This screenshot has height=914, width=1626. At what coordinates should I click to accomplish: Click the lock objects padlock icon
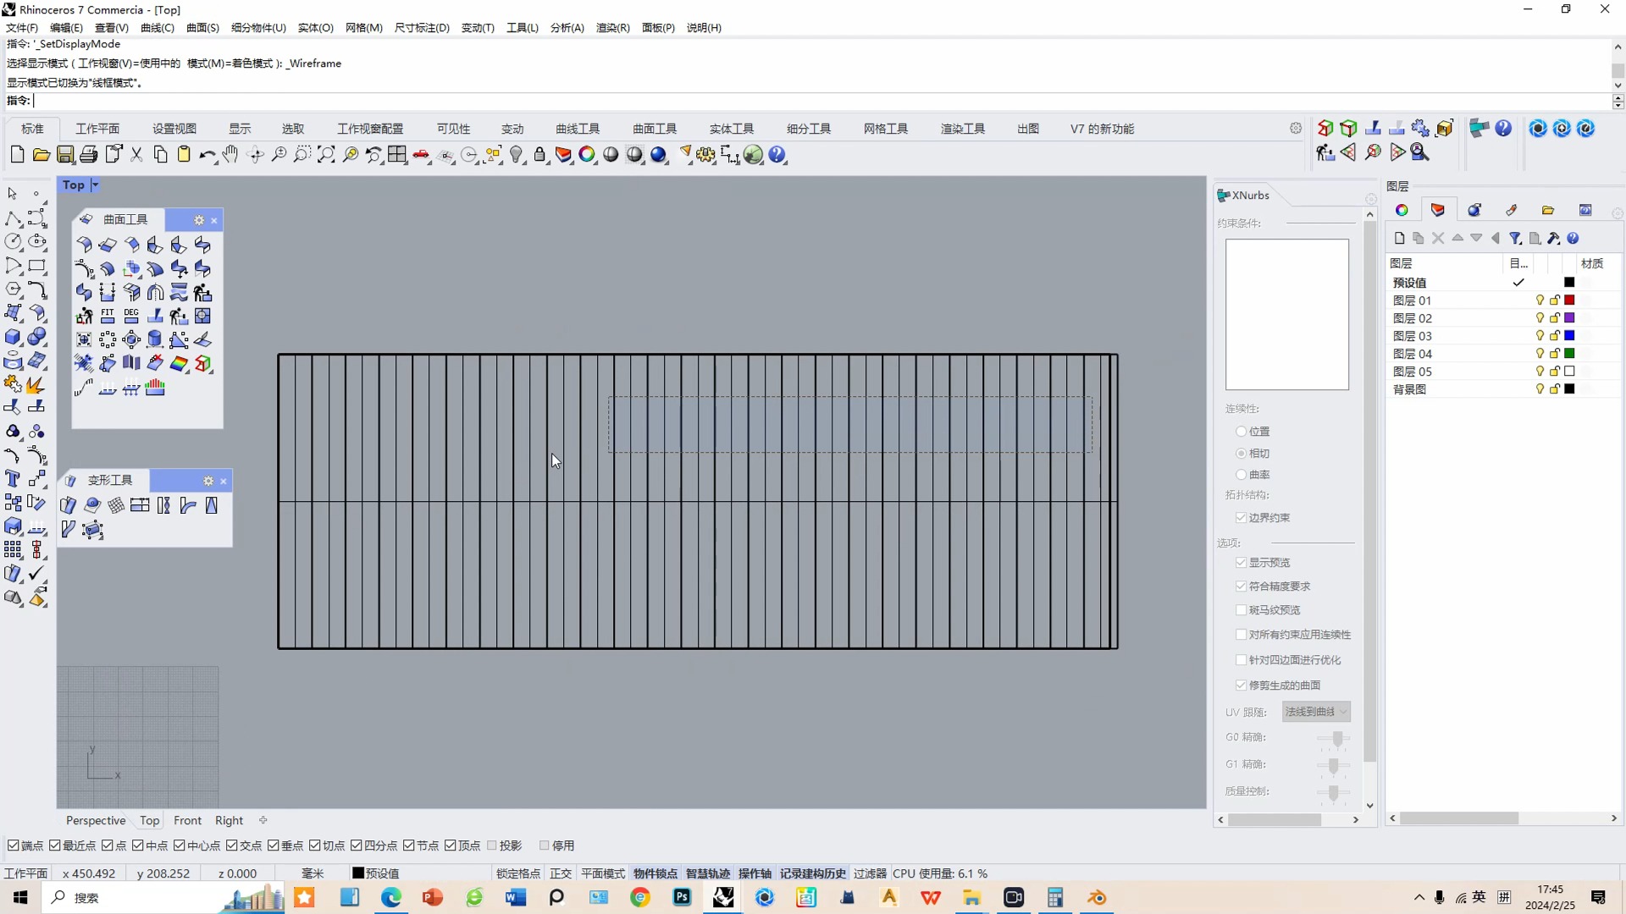point(539,155)
